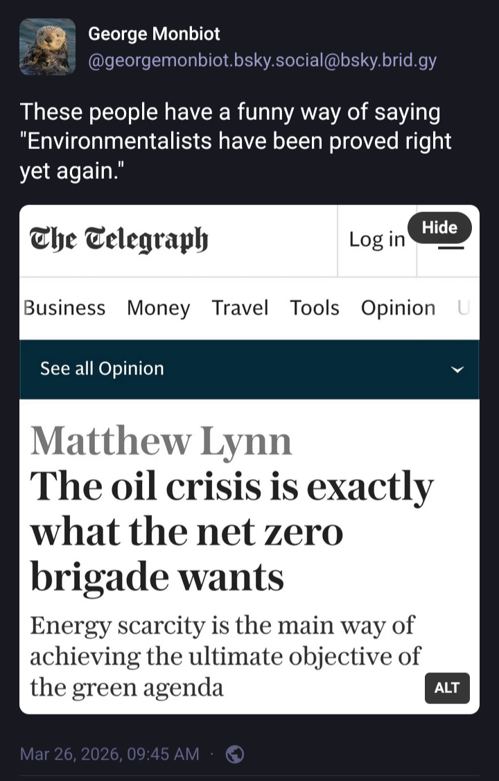Select the Opinion navigation tab

pos(398,308)
